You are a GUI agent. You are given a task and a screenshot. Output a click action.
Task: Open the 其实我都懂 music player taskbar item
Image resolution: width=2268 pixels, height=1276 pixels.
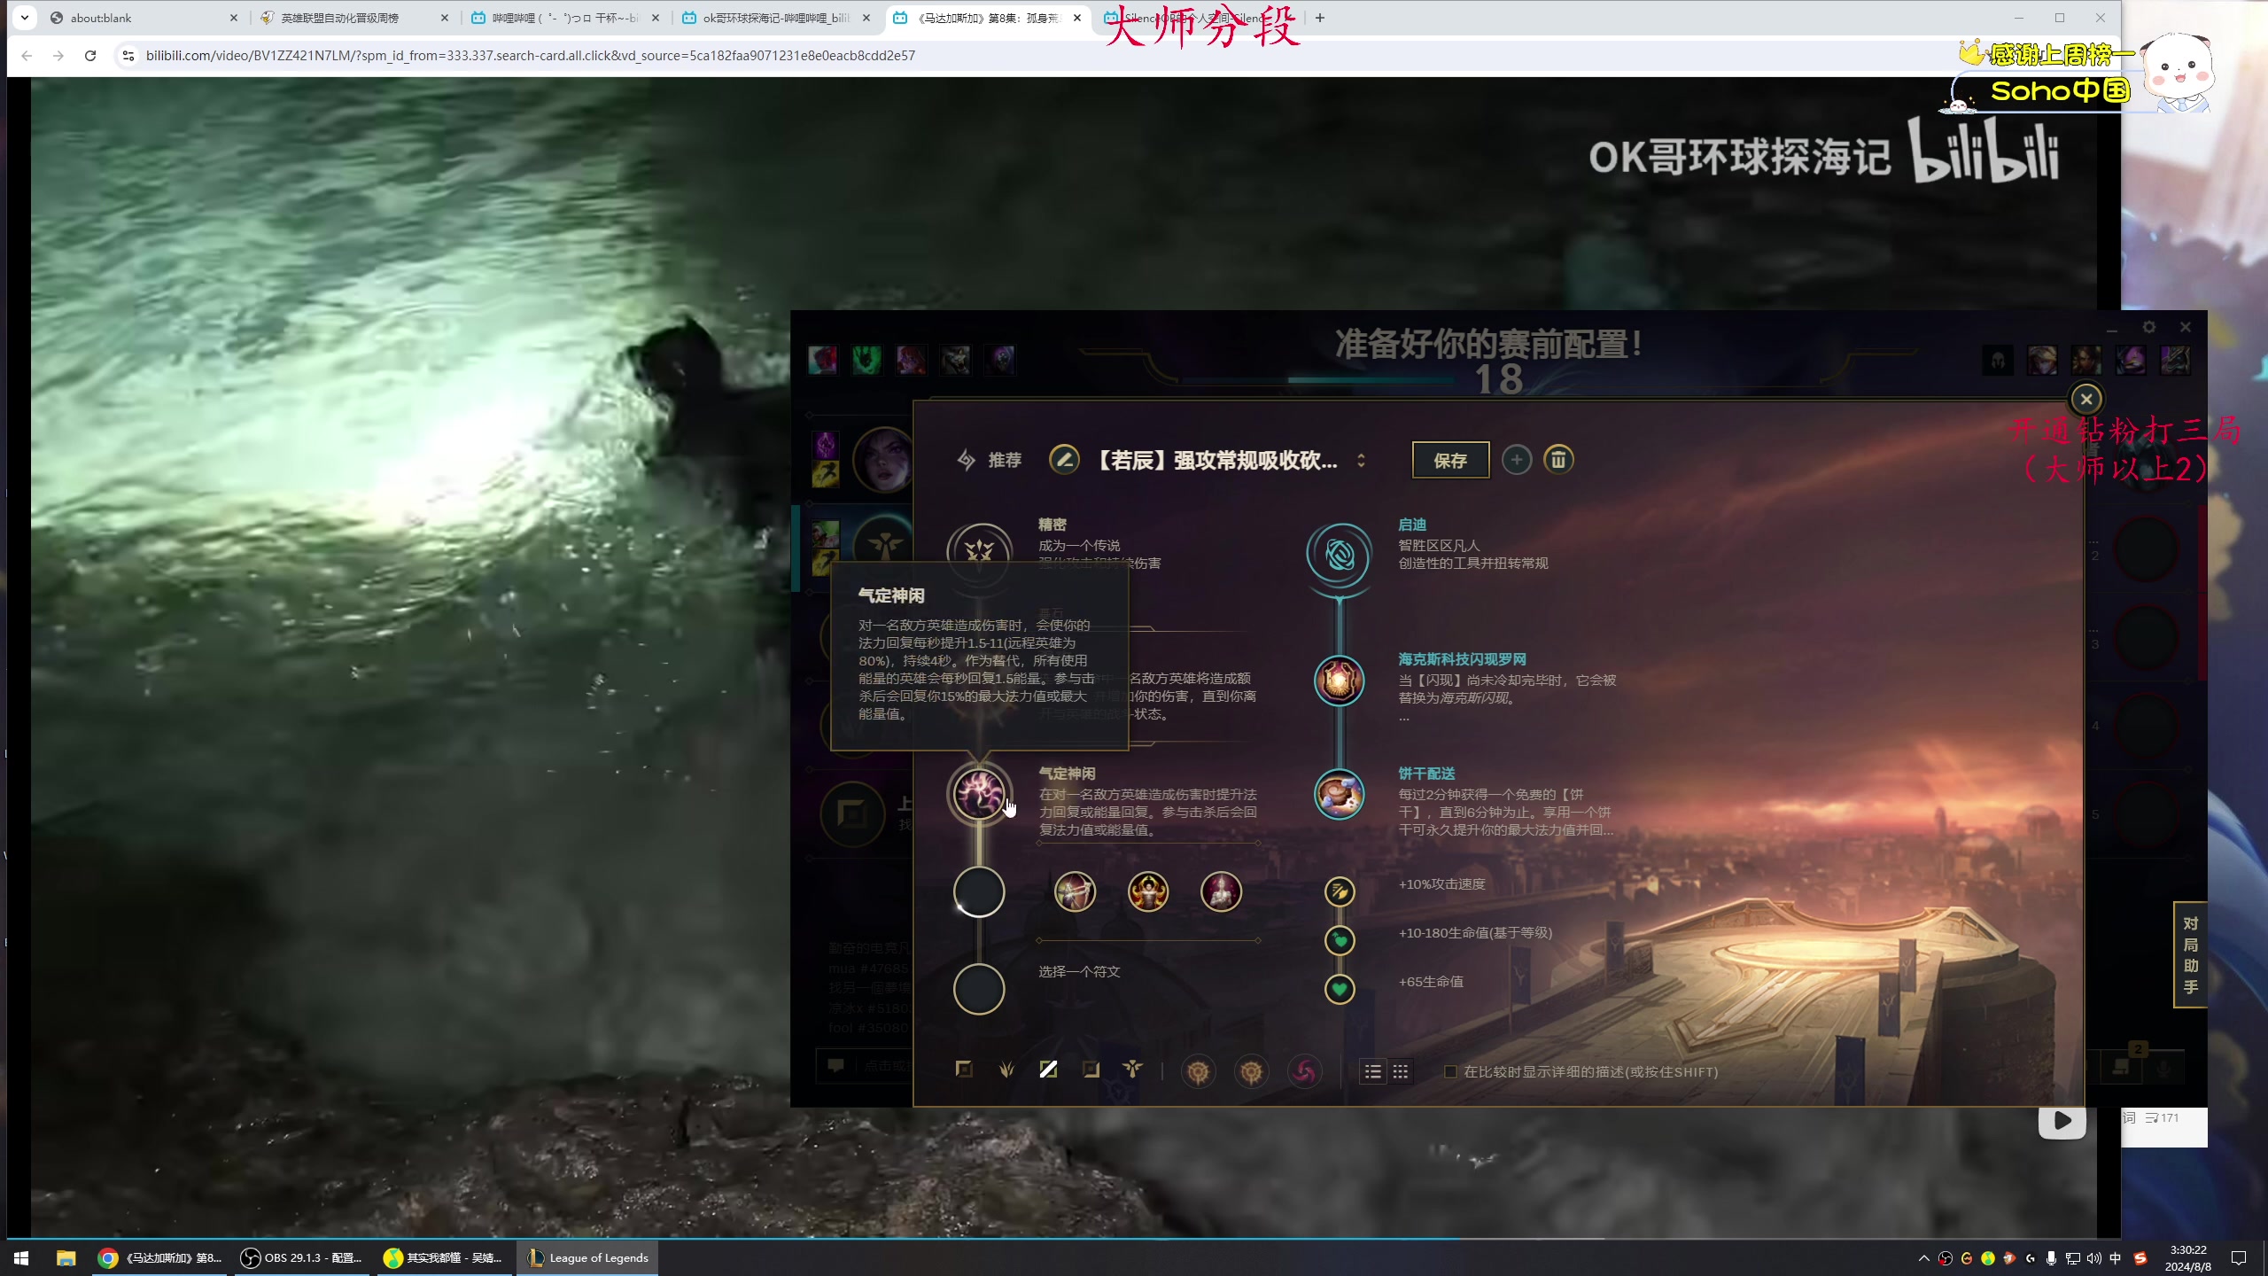coord(443,1258)
